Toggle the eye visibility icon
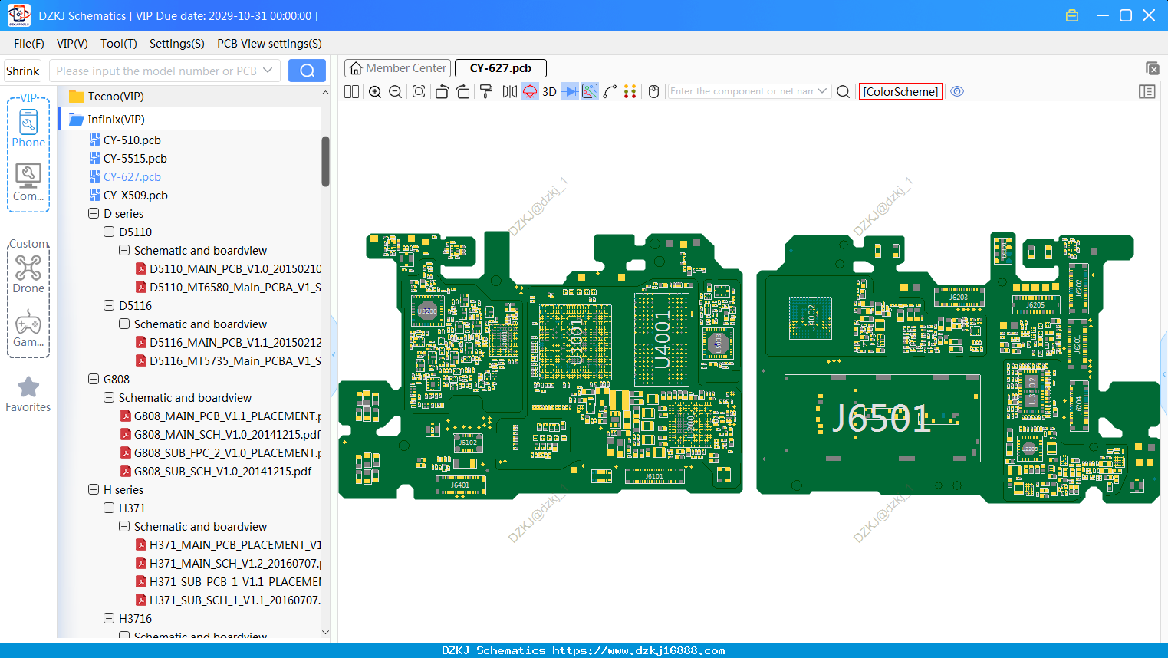The height and width of the screenshot is (658, 1168). [x=957, y=91]
